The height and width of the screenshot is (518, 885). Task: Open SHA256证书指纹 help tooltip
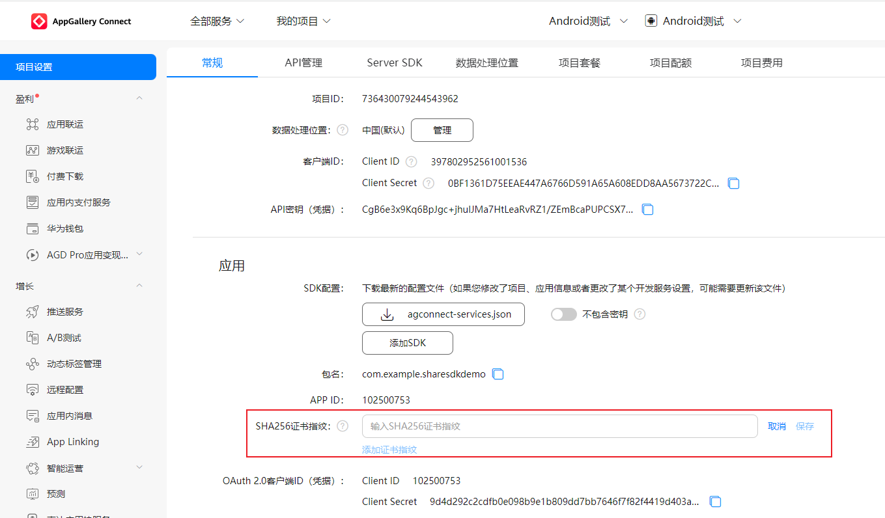(343, 426)
